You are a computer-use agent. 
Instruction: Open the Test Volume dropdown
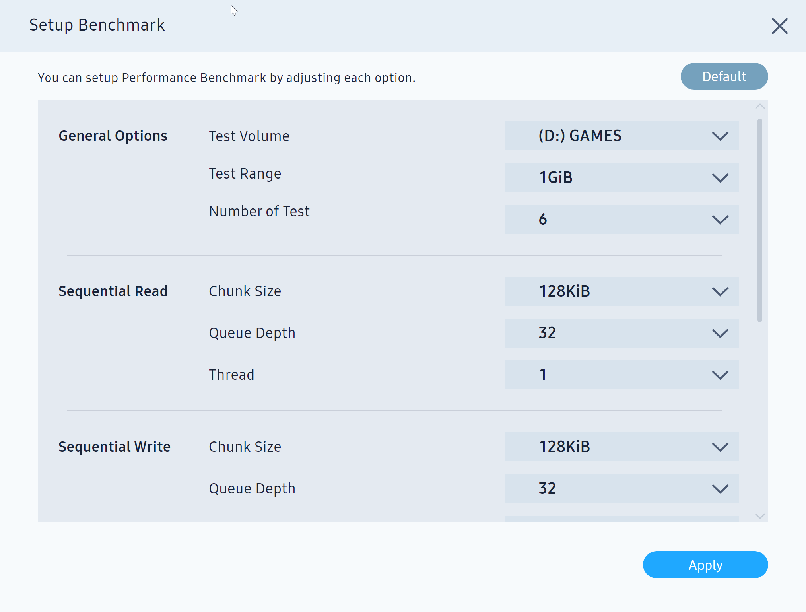tap(621, 136)
